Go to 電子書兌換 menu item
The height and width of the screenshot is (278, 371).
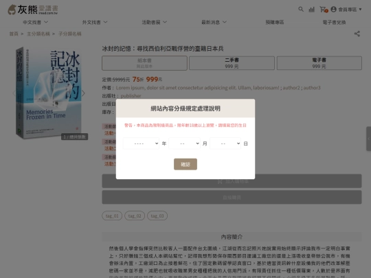pyautogui.click(x=334, y=22)
